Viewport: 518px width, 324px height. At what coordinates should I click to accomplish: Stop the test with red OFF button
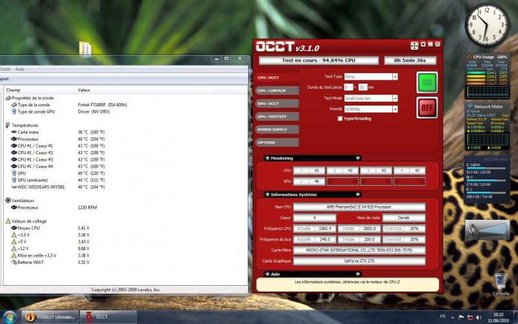427,108
